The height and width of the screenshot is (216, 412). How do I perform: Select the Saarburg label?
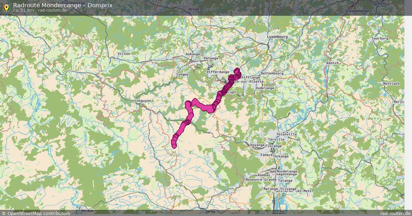[380, 38]
